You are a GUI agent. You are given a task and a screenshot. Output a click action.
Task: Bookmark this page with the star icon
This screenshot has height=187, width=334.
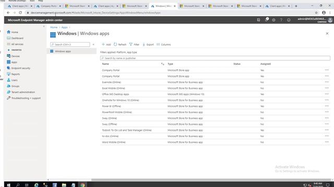tap(316, 12)
